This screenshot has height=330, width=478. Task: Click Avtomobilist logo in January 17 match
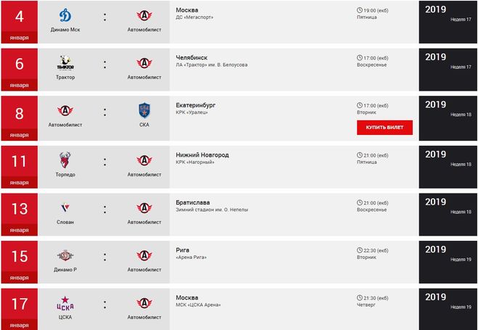[144, 304]
